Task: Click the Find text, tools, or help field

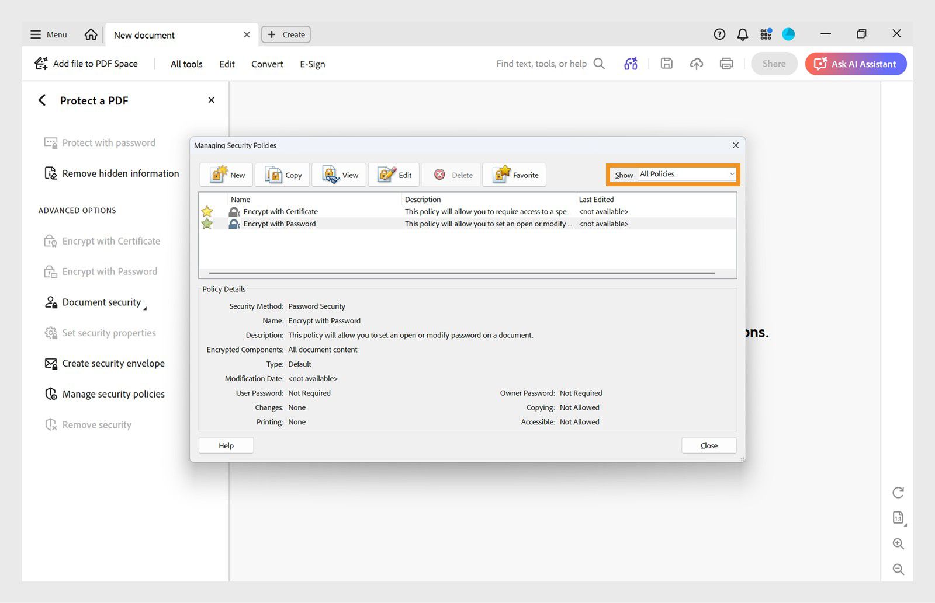Action: [550, 64]
